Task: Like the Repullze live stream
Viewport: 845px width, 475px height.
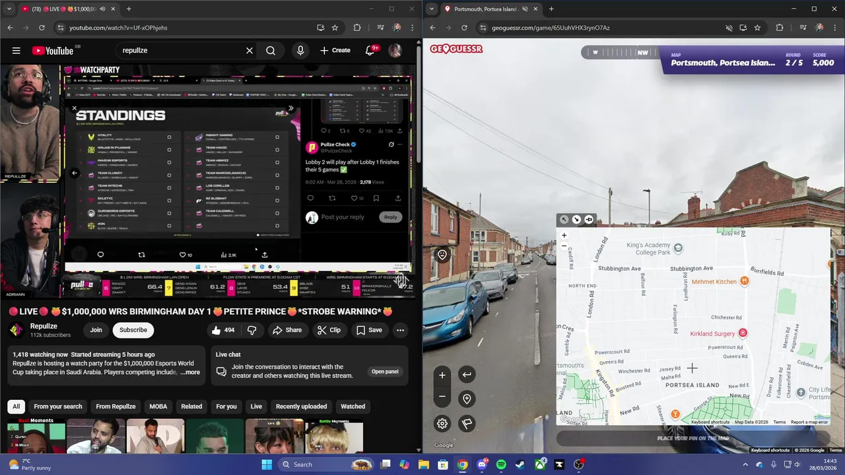Action: [x=224, y=330]
